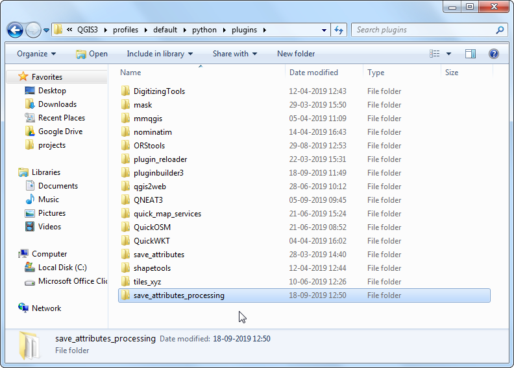Select Local Disk (C:) in the sidebar

[62, 268]
